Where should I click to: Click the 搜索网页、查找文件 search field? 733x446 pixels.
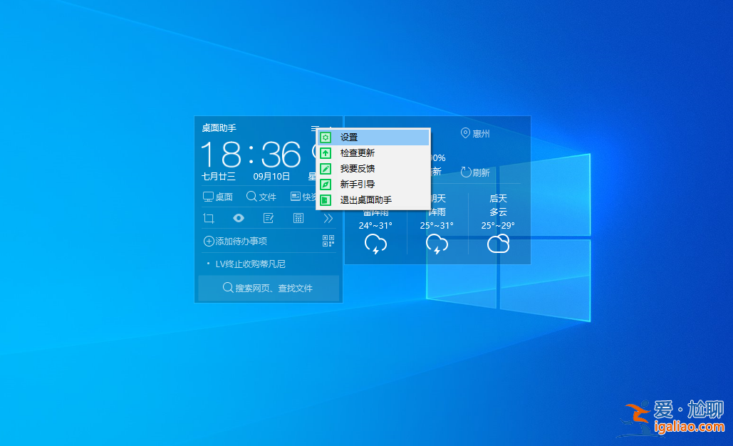pos(269,288)
